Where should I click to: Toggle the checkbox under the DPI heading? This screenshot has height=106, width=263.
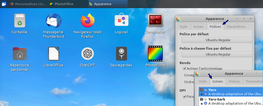[x=184, y=97]
